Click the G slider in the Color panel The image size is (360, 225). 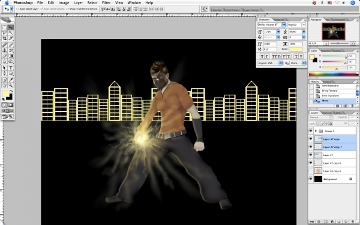tap(334, 62)
